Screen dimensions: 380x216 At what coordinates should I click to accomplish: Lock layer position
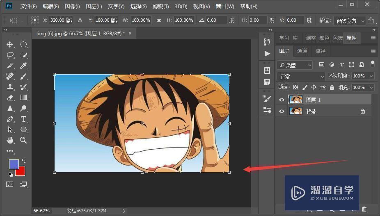pyautogui.click(x=314, y=87)
